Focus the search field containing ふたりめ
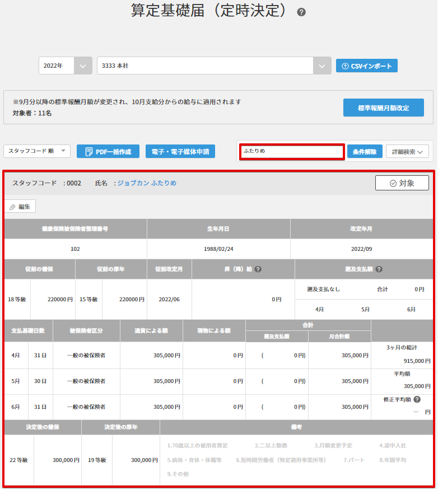Screen dimensions: 438x490 (292, 152)
